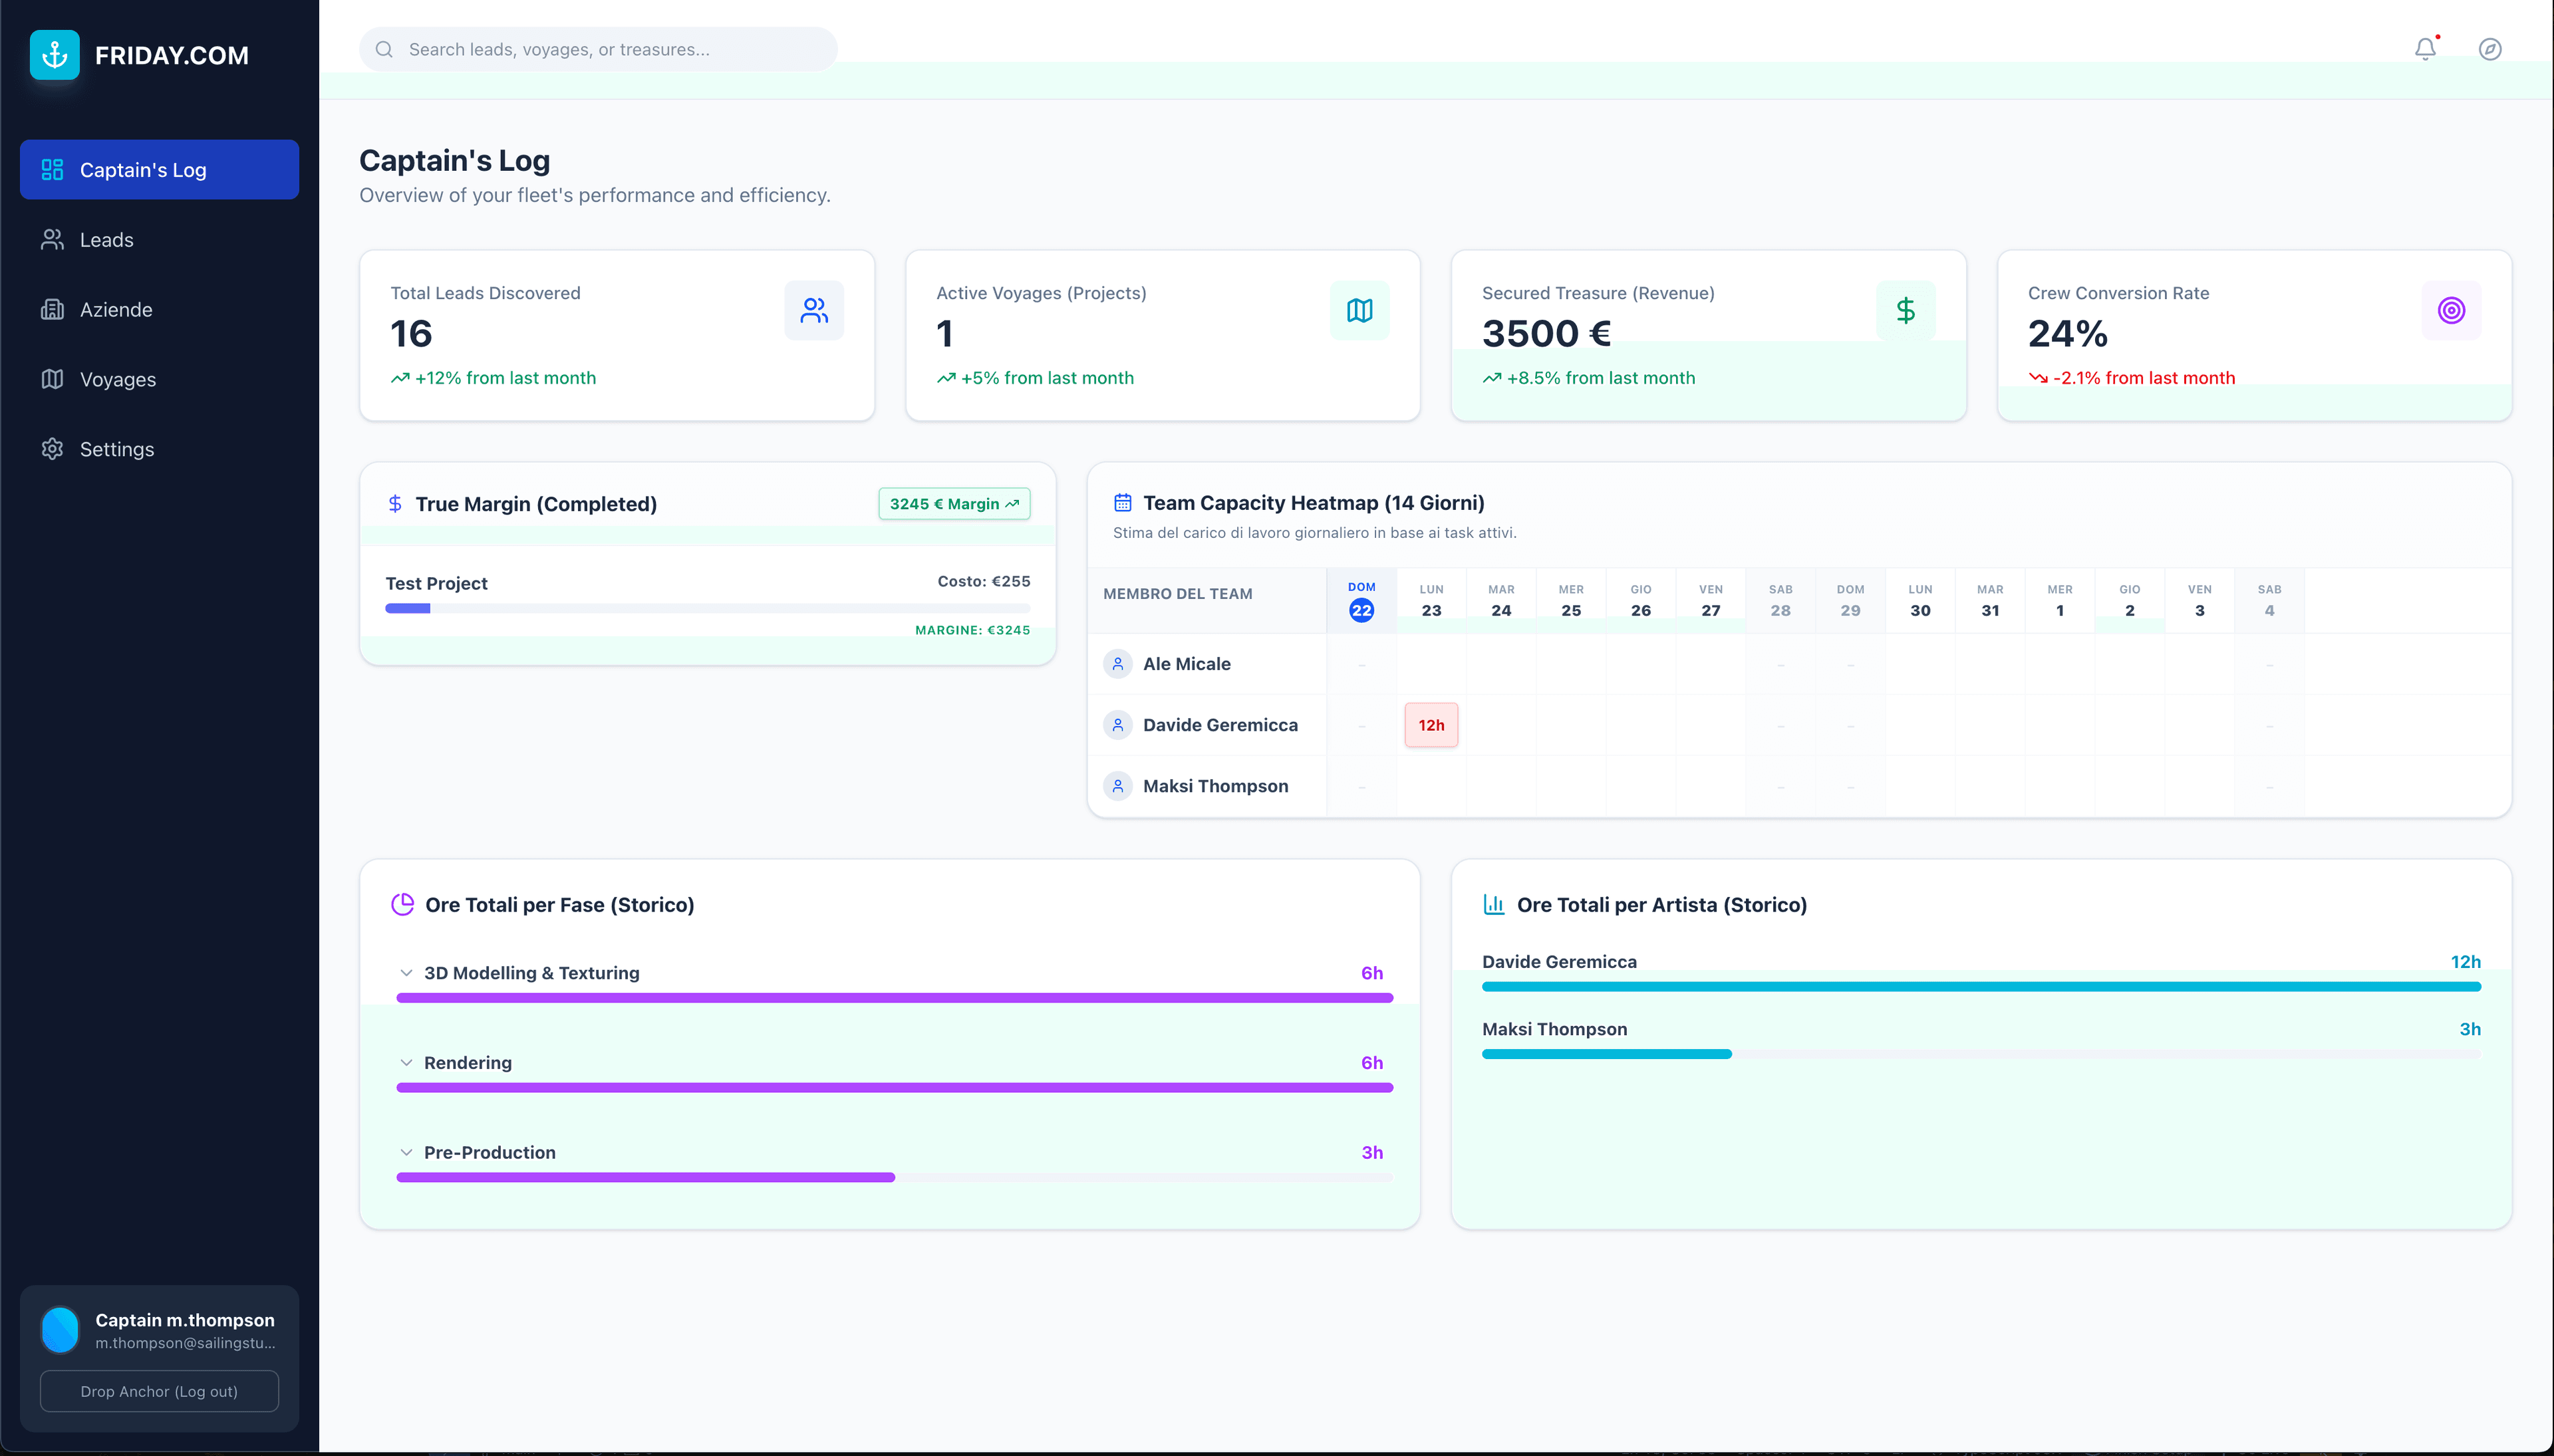Click Drop Anchor to log out
The image size is (2554, 1456).
click(158, 1391)
